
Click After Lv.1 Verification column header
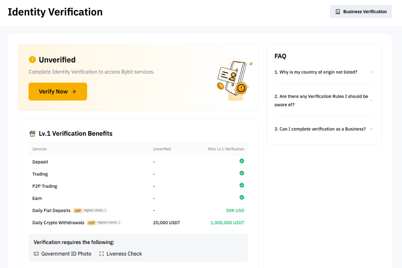(226, 149)
